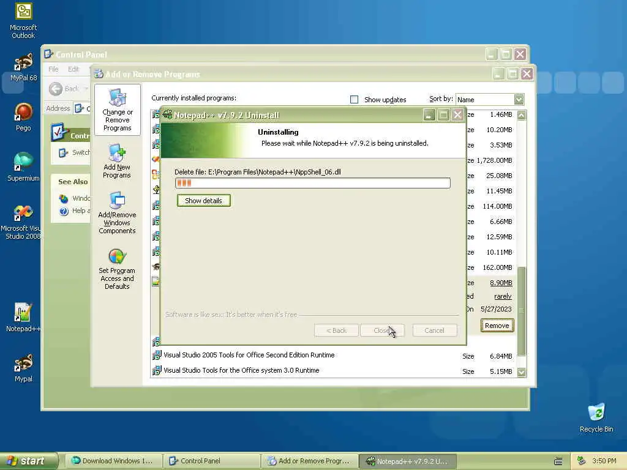Open the Sort by Name dropdown
The image size is (627, 470).
(x=519, y=99)
